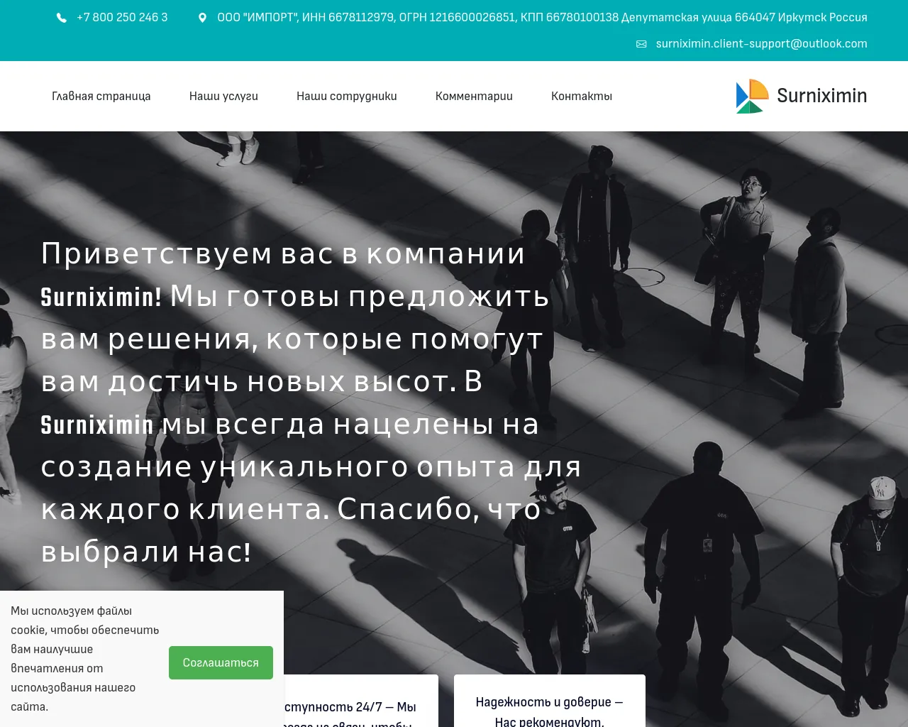Click the Surniximin logo icon
The image size is (908, 727).
pos(752,96)
